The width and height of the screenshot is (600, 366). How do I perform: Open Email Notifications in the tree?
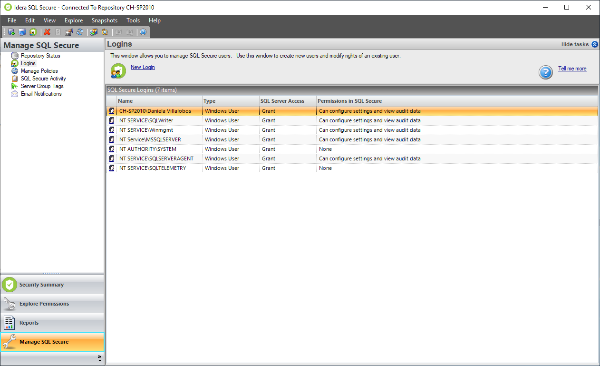(x=41, y=94)
